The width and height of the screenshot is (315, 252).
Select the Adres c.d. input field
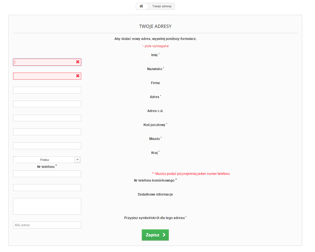click(x=47, y=118)
